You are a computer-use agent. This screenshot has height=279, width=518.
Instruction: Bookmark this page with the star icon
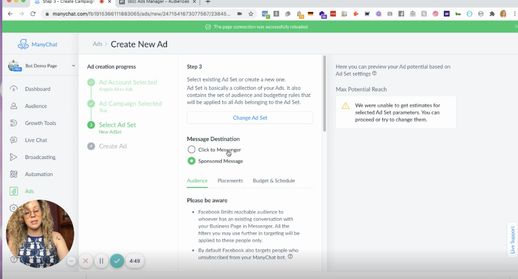[251, 14]
